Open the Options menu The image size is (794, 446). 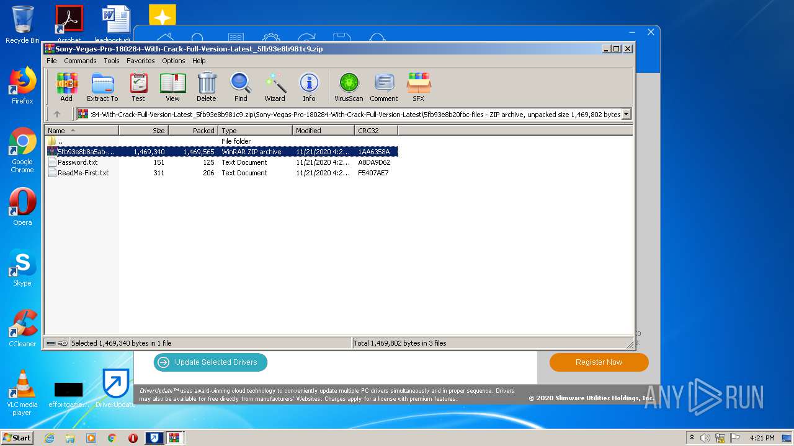pos(174,61)
